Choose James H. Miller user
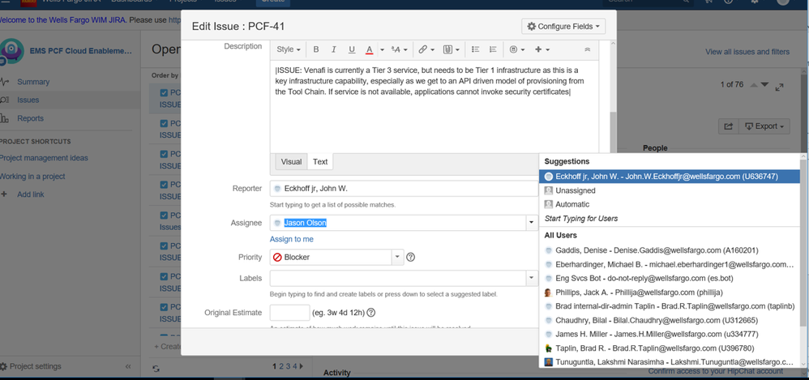 coord(670,334)
